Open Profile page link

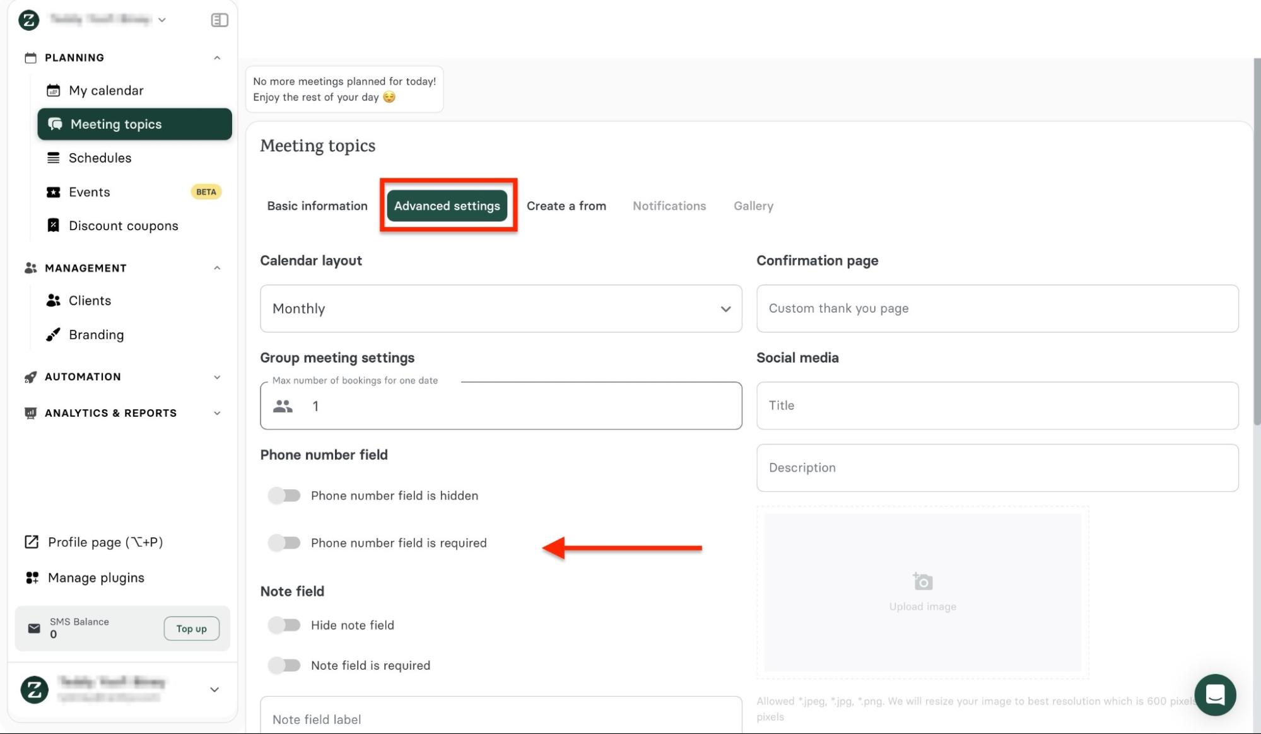[105, 542]
